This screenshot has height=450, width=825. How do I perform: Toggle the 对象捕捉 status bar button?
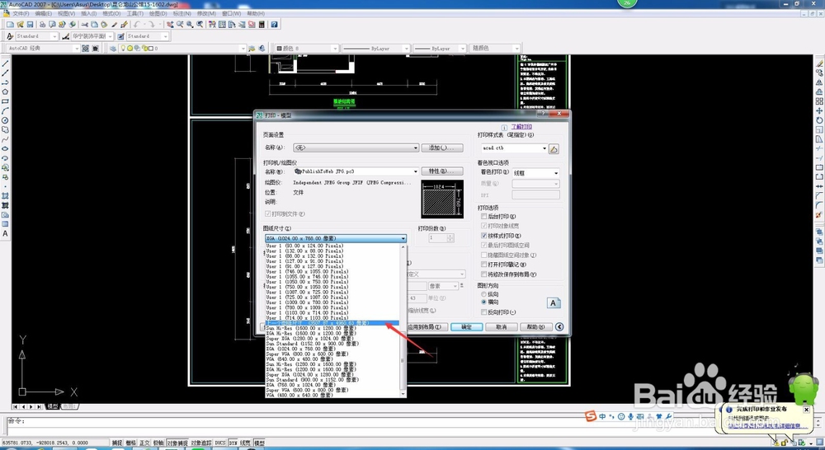coord(177,443)
